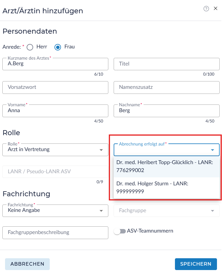222x273 pixels.
Task: Focus the Titel input field
Action: pos(167,64)
